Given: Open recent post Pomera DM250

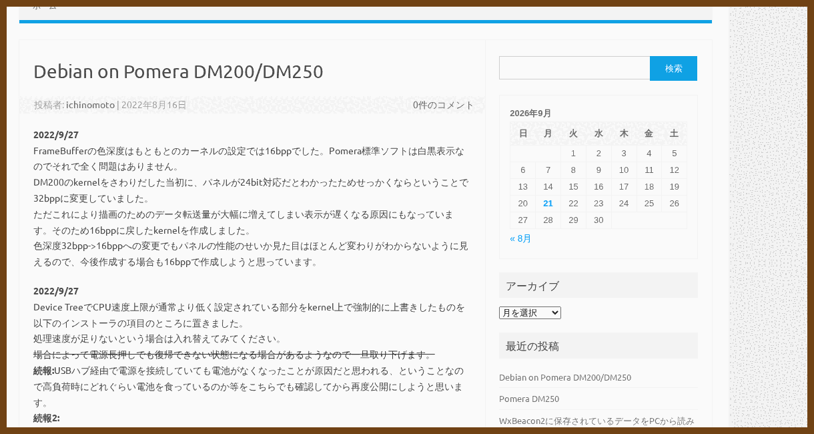Looking at the screenshot, I should (x=529, y=399).
